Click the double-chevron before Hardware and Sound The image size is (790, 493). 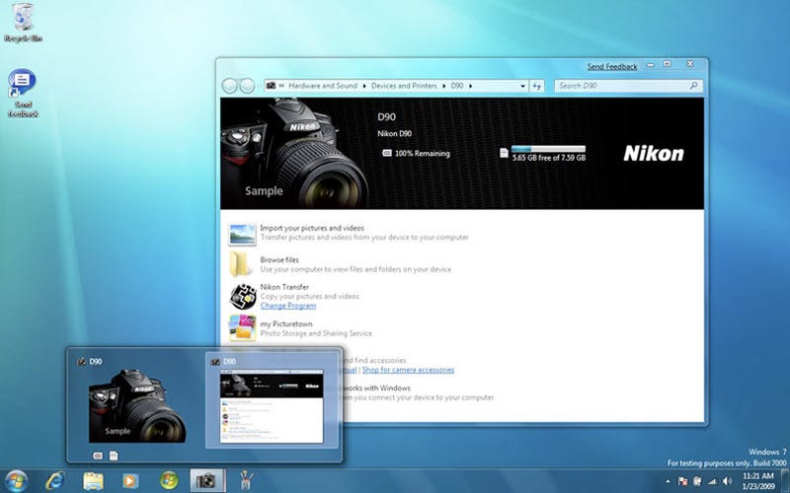[x=281, y=86]
